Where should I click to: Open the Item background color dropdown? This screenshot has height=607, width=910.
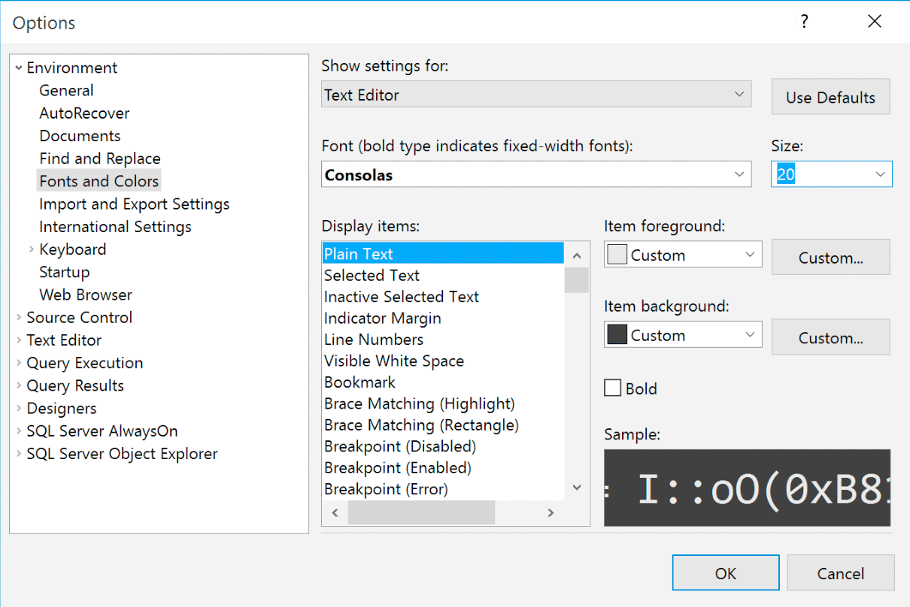[683, 335]
